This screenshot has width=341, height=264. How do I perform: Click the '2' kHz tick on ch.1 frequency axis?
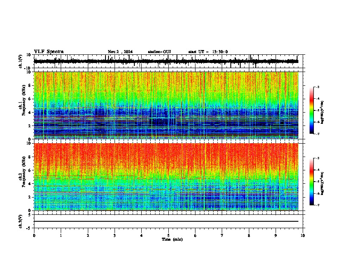pos(30,126)
